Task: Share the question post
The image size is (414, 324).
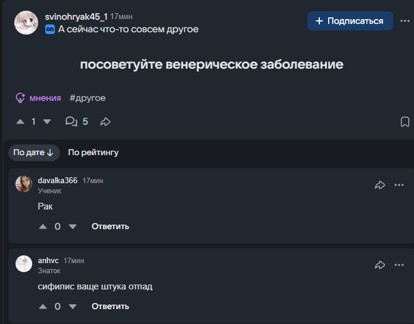Action: coord(105,122)
